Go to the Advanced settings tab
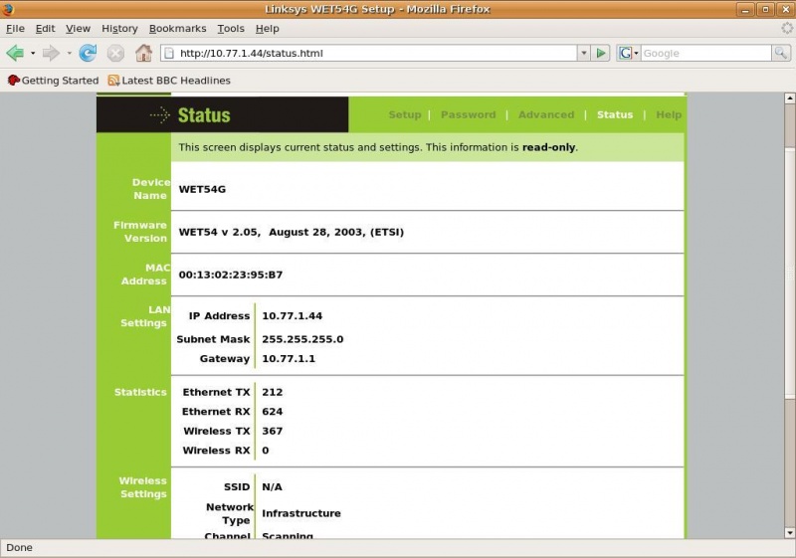The width and height of the screenshot is (796, 558). pos(546,115)
